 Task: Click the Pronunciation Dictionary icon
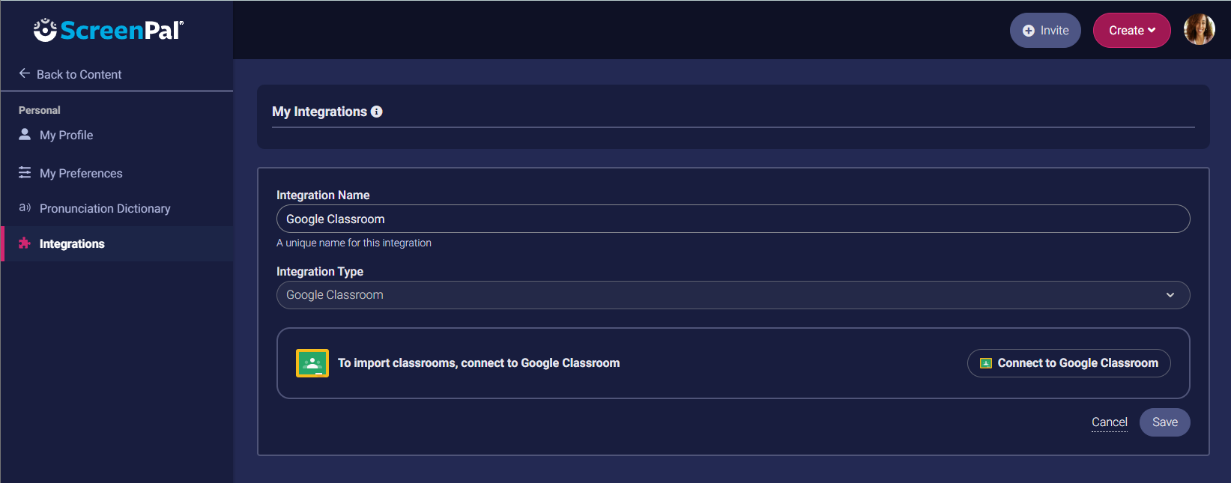pos(25,207)
